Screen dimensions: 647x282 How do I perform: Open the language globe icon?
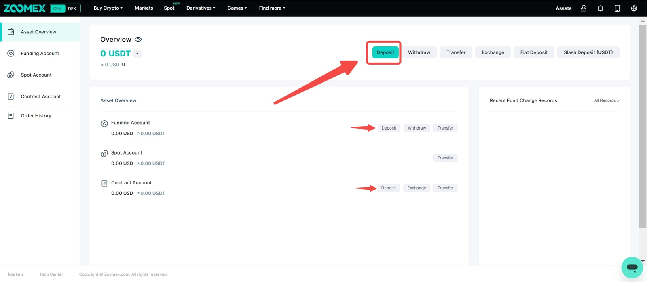coord(634,8)
